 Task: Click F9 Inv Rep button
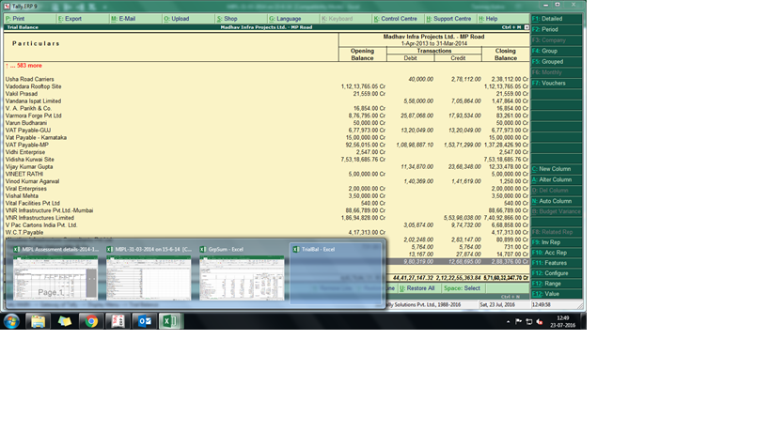point(557,242)
